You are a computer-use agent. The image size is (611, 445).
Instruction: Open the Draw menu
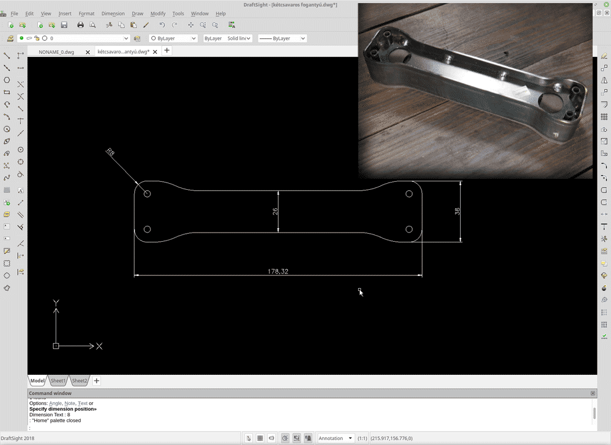pos(137,13)
